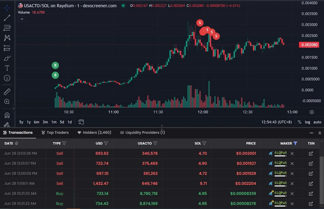Open the emoji icons tool
324x209 pixels.
(x=7, y=78)
